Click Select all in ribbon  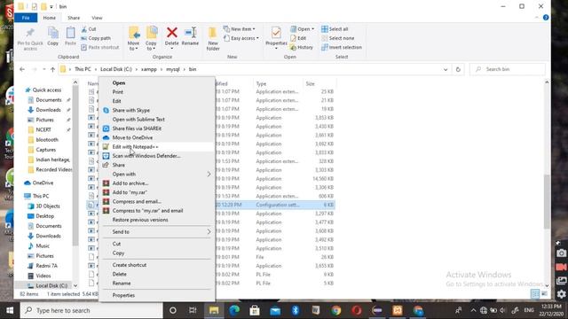[x=335, y=29]
